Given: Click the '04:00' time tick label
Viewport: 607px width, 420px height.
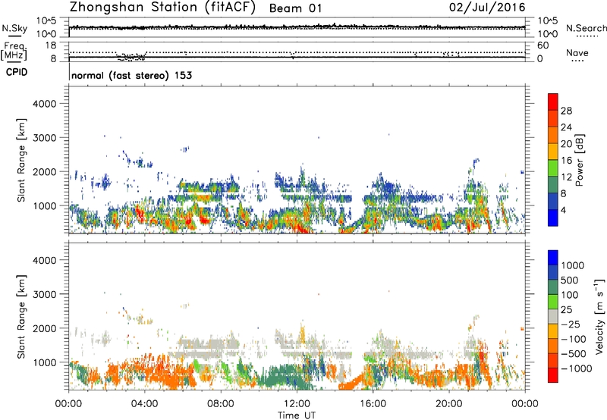Looking at the screenshot, I should (x=144, y=404).
